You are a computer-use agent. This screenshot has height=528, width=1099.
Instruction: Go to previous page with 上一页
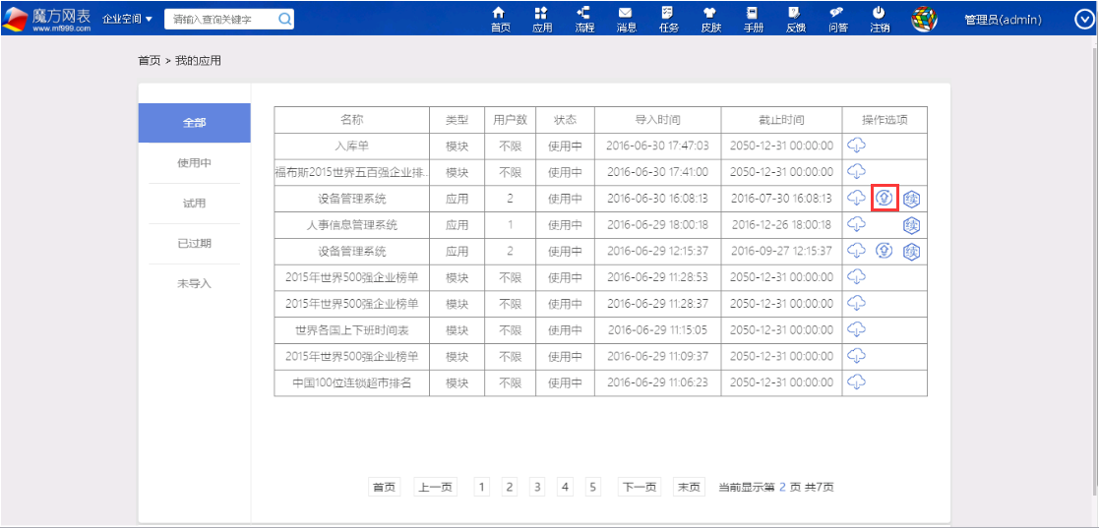(435, 488)
